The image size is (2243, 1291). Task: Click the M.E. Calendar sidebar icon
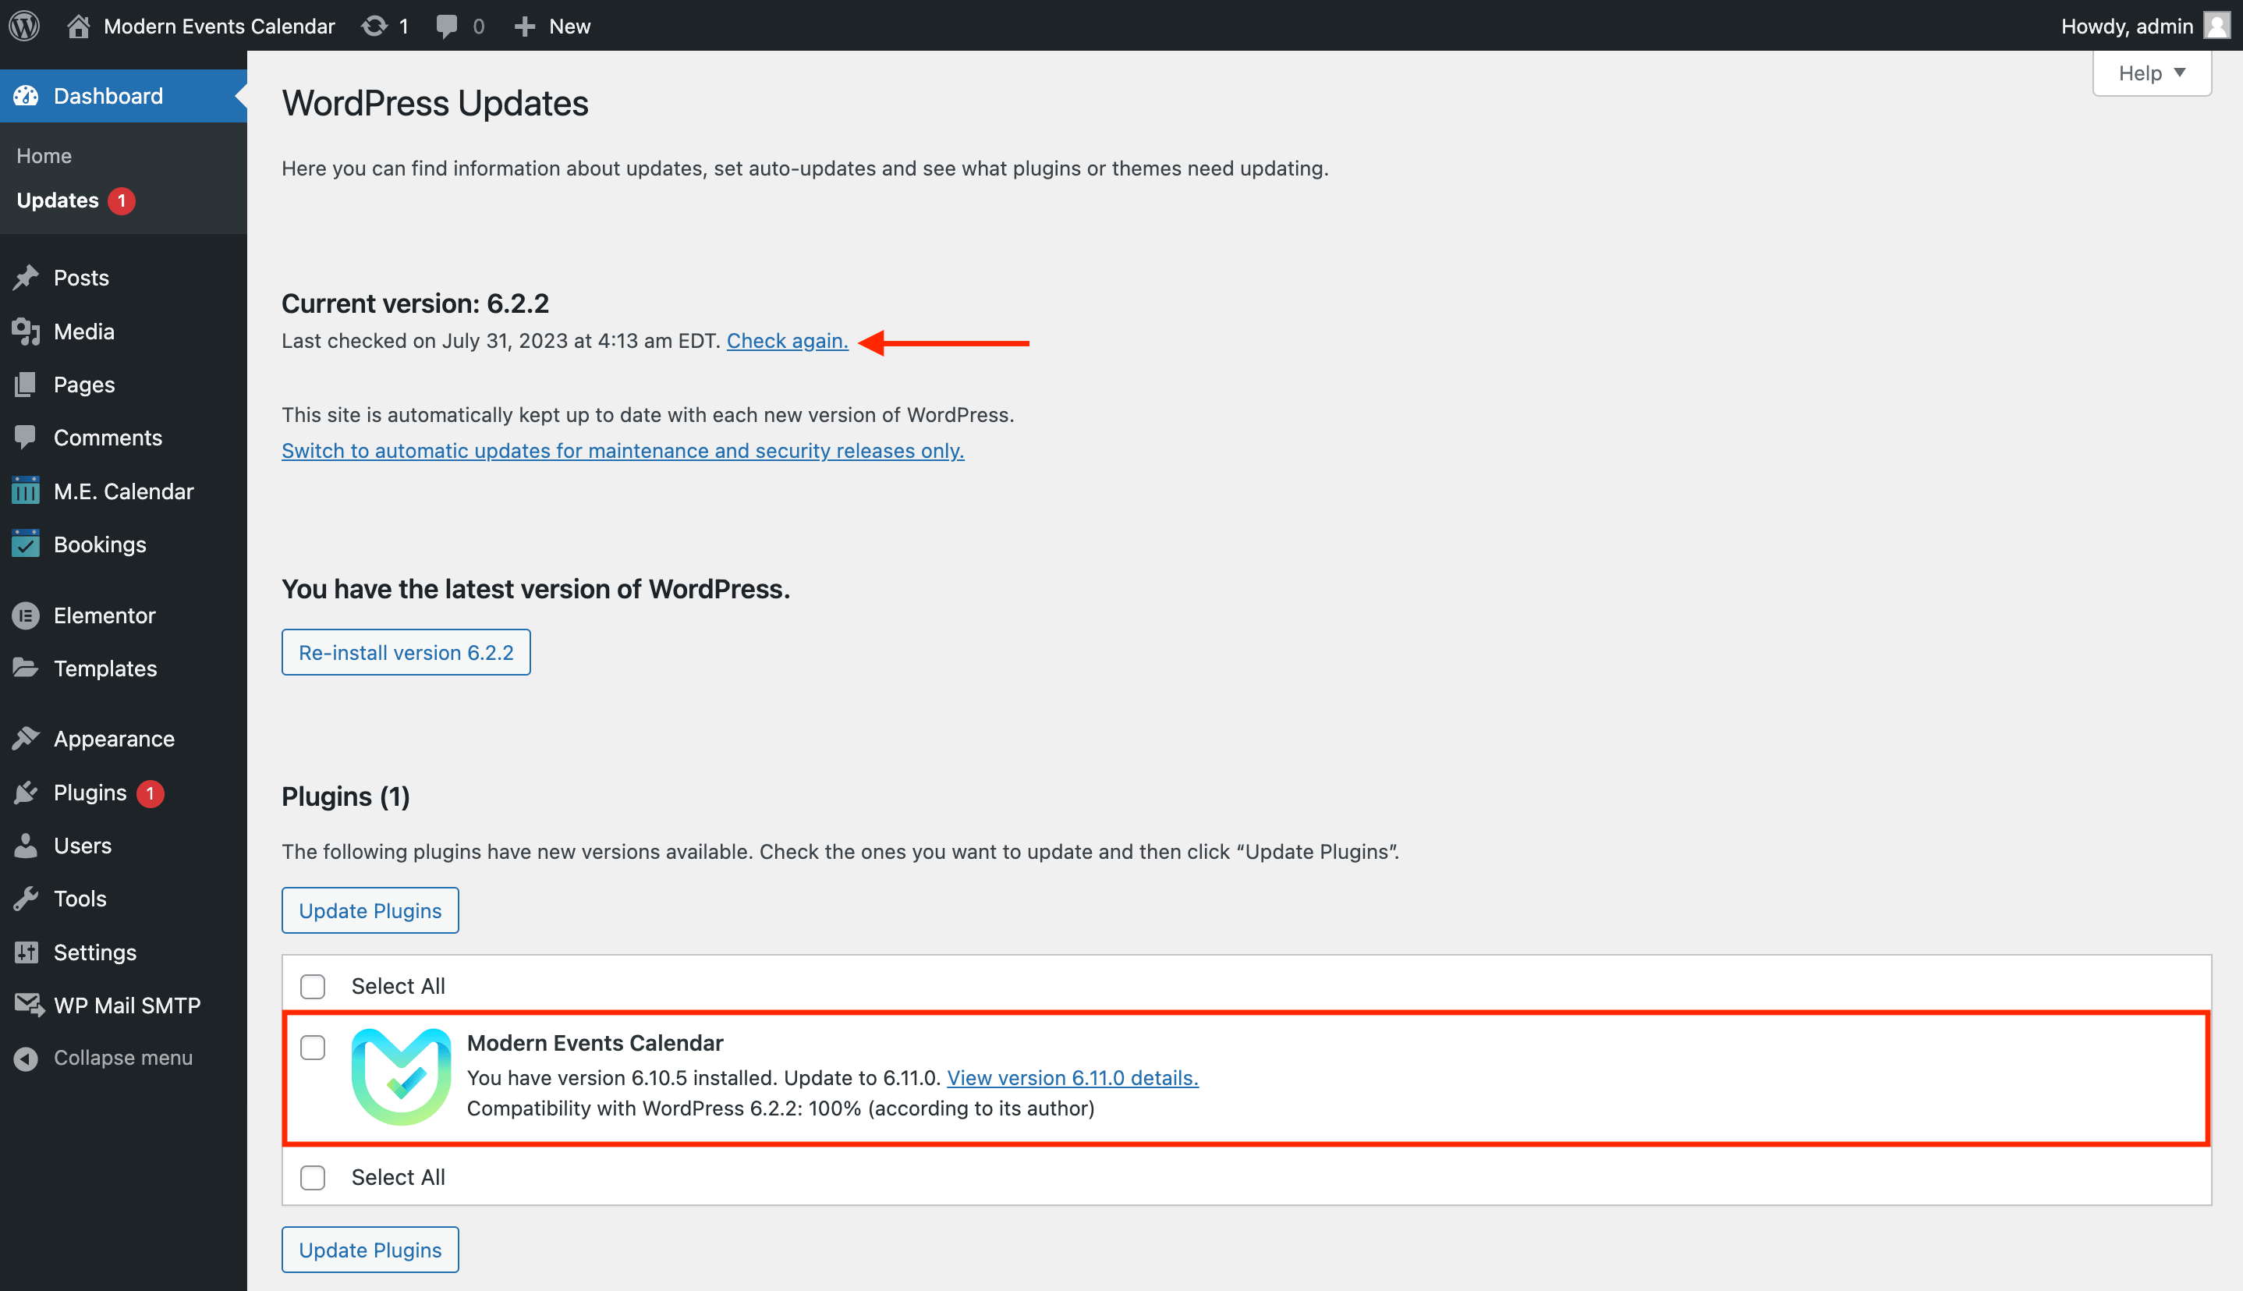click(x=26, y=491)
